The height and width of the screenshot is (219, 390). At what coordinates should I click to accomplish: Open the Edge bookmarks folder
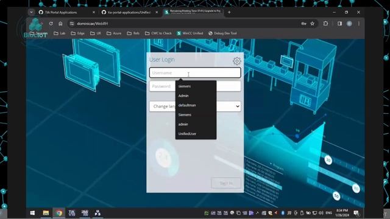(77, 33)
